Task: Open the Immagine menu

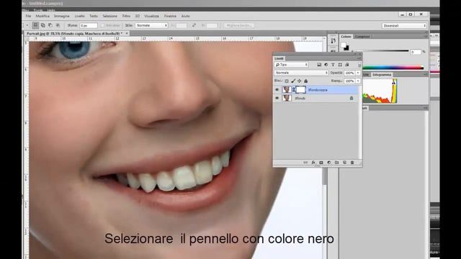Action: click(61, 16)
